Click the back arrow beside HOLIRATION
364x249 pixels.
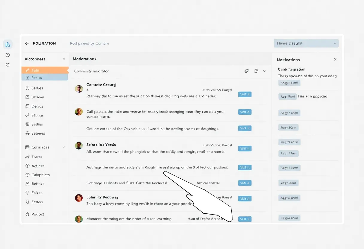click(x=27, y=43)
